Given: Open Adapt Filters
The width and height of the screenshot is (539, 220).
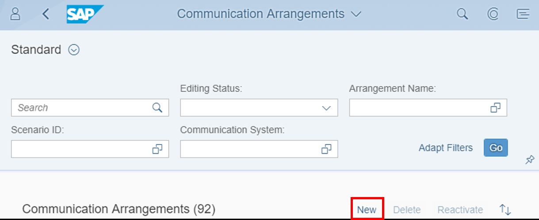Looking at the screenshot, I should click(446, 148).
